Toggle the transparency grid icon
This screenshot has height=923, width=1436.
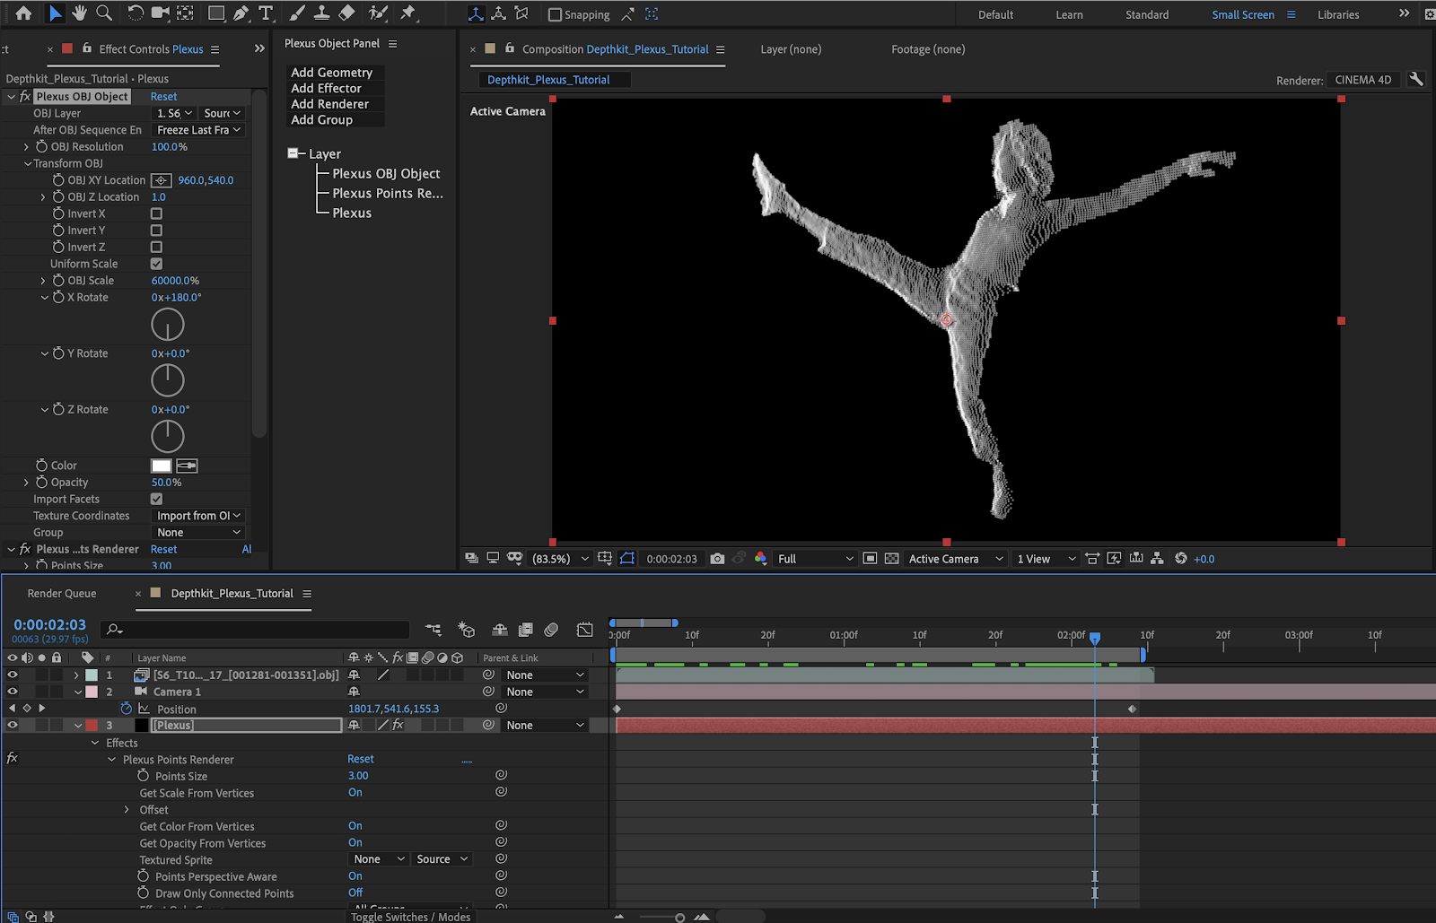click(891, 558)
